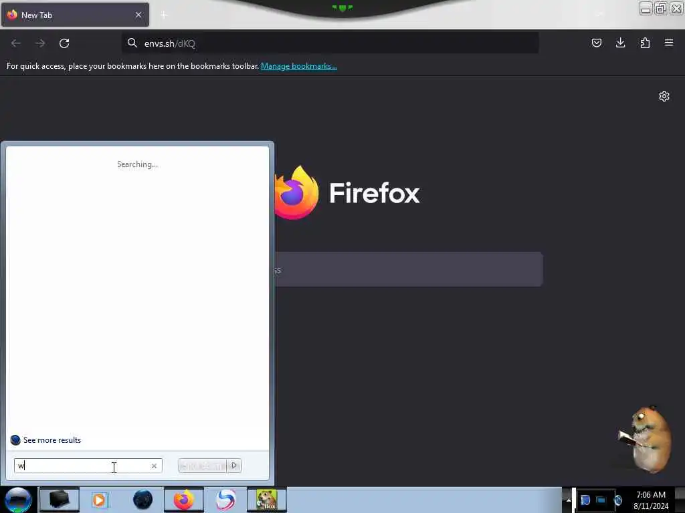Screen dimensions: 685x513
Task: Click the volume tray icon
Action: 617,500
